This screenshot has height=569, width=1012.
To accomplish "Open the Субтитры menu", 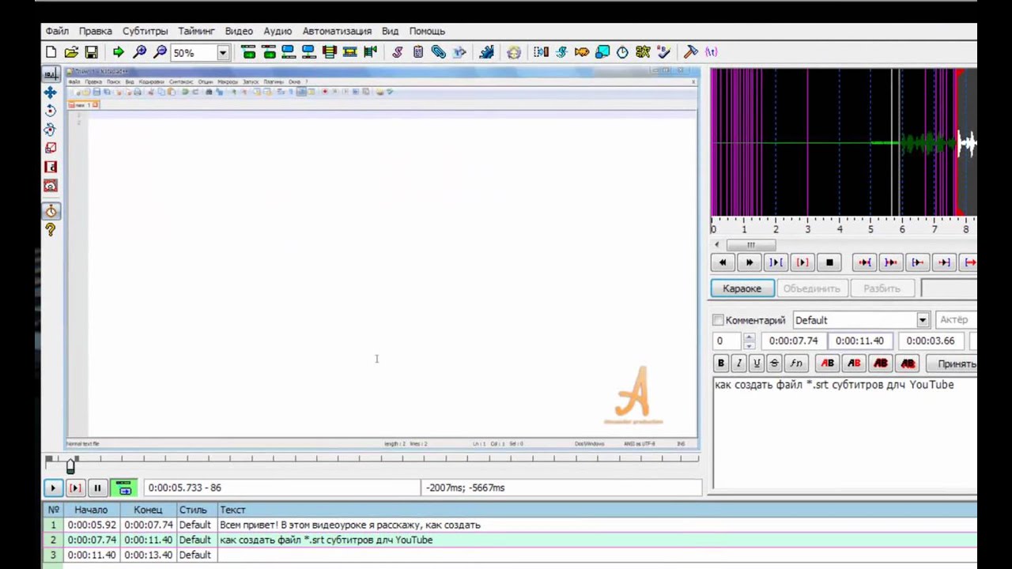I will [x=145, y=31].
